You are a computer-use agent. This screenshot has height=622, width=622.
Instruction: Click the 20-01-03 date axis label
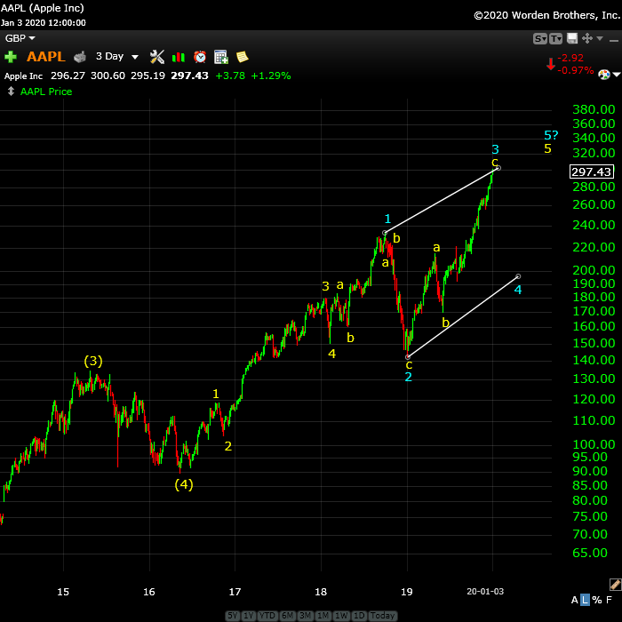click(x=485, y=592)
